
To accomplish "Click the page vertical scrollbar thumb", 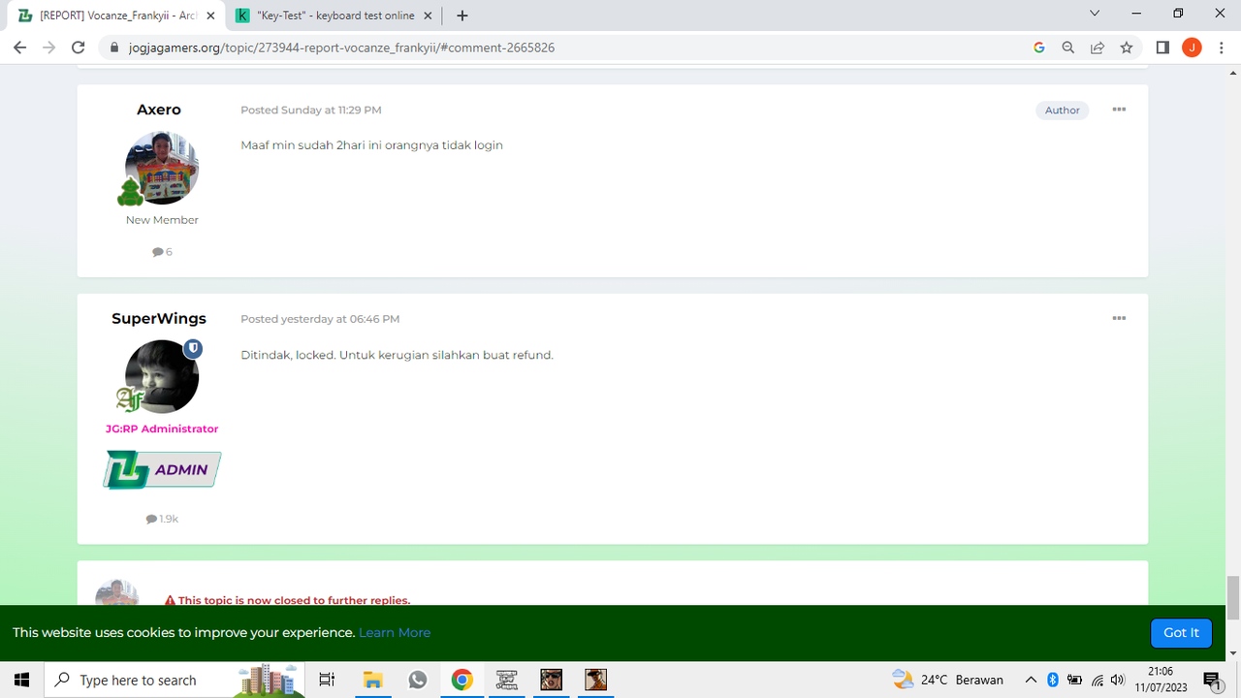I will point(1233,597).
